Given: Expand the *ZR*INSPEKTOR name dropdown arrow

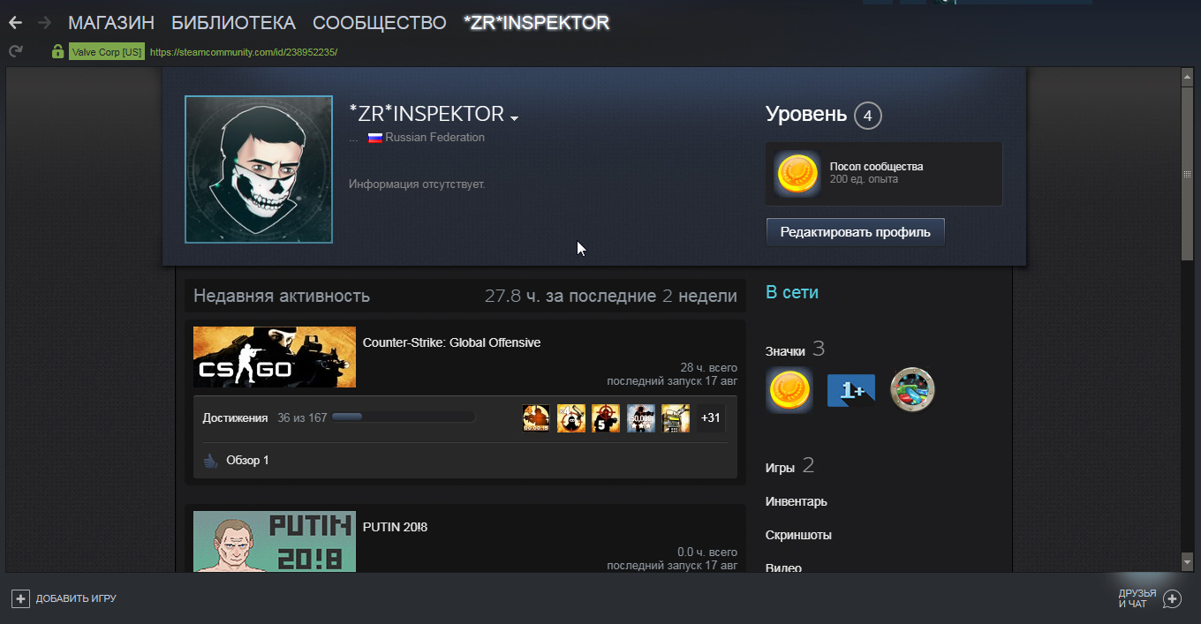Looking at the screenshot, I should [x=514, y=118].
